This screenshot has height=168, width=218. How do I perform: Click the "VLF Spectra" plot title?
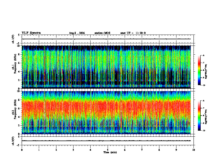tap(31, 33)
